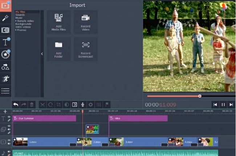Open the Transitions tab in sidebar
This screenshot has height=156, width=236.
click(x=5, y=30)
